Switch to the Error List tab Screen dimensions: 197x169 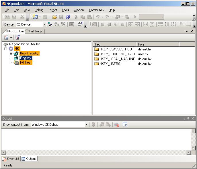pyautogui.click(x=11, y=159)
